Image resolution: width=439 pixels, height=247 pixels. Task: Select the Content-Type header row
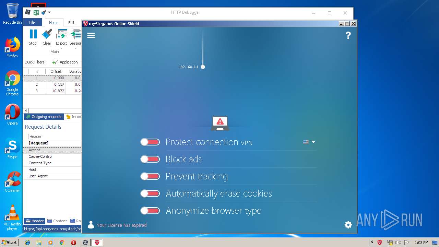[52, 163]
